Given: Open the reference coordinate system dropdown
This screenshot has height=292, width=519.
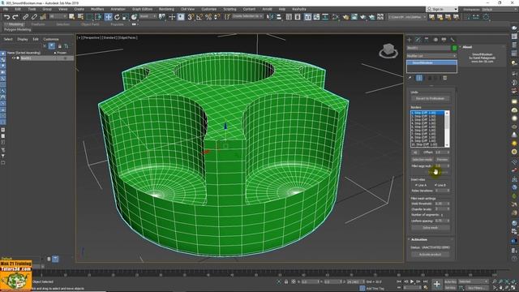Looking at the screenshot, I should point(148,16).
